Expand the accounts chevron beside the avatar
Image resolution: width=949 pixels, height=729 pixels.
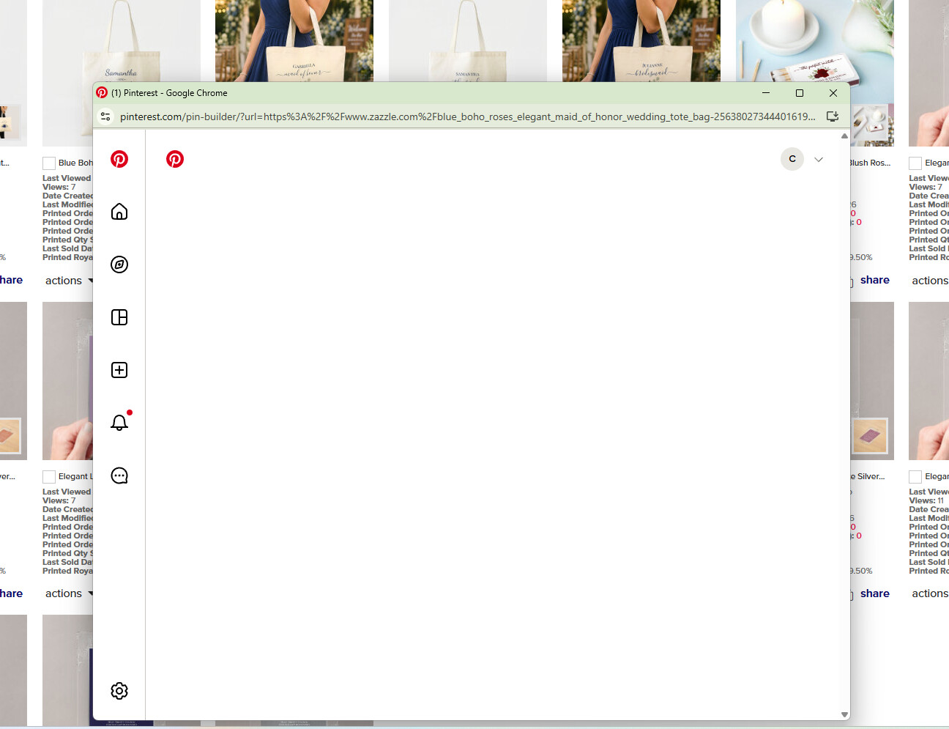tap(819, 160)
